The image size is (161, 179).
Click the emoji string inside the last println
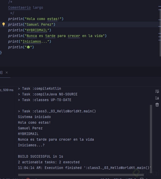[x=28, y=47]
